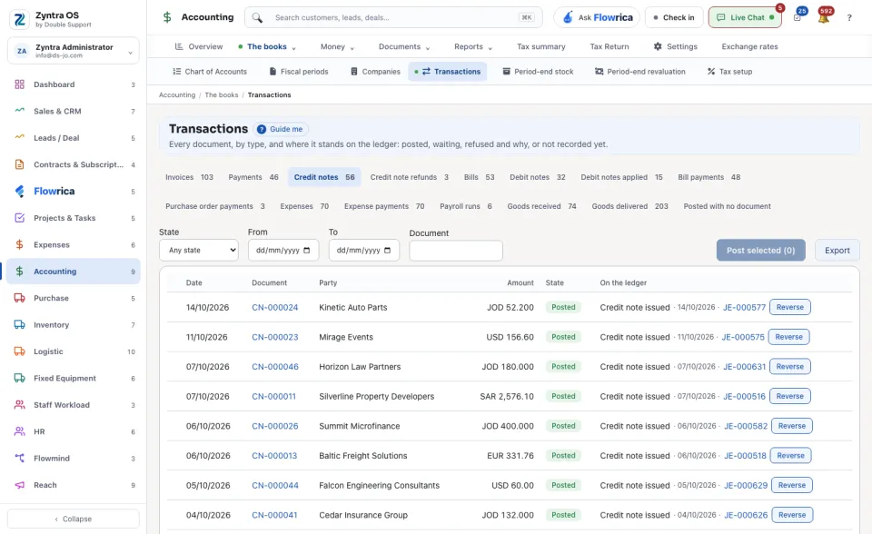Click the HR people icon
Viewport: 872px width, 534px height.
[x=19, y=431]
